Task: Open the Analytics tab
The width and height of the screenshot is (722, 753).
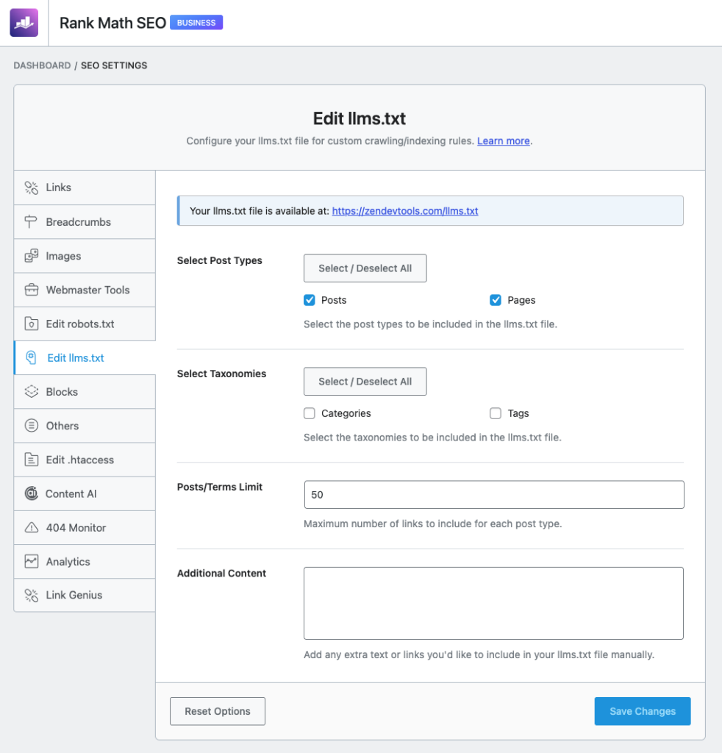Action: click(x=85, y=561)
